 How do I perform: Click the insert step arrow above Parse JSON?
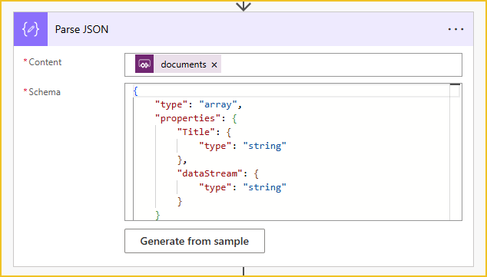pyautogui.click(x=243, y=5)
